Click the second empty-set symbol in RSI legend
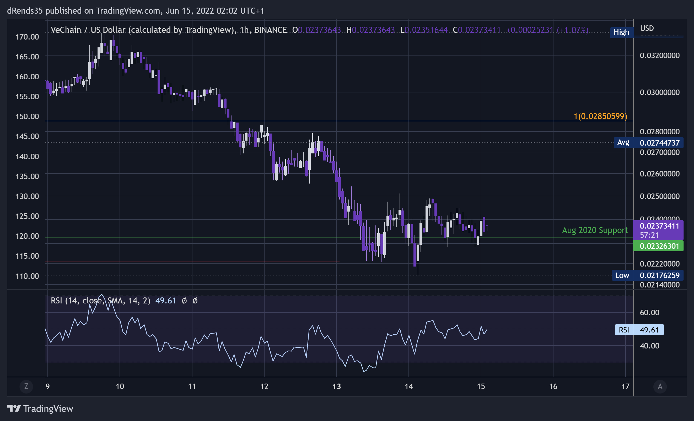This screenshot has width=694, height=421. coord(195,301)
